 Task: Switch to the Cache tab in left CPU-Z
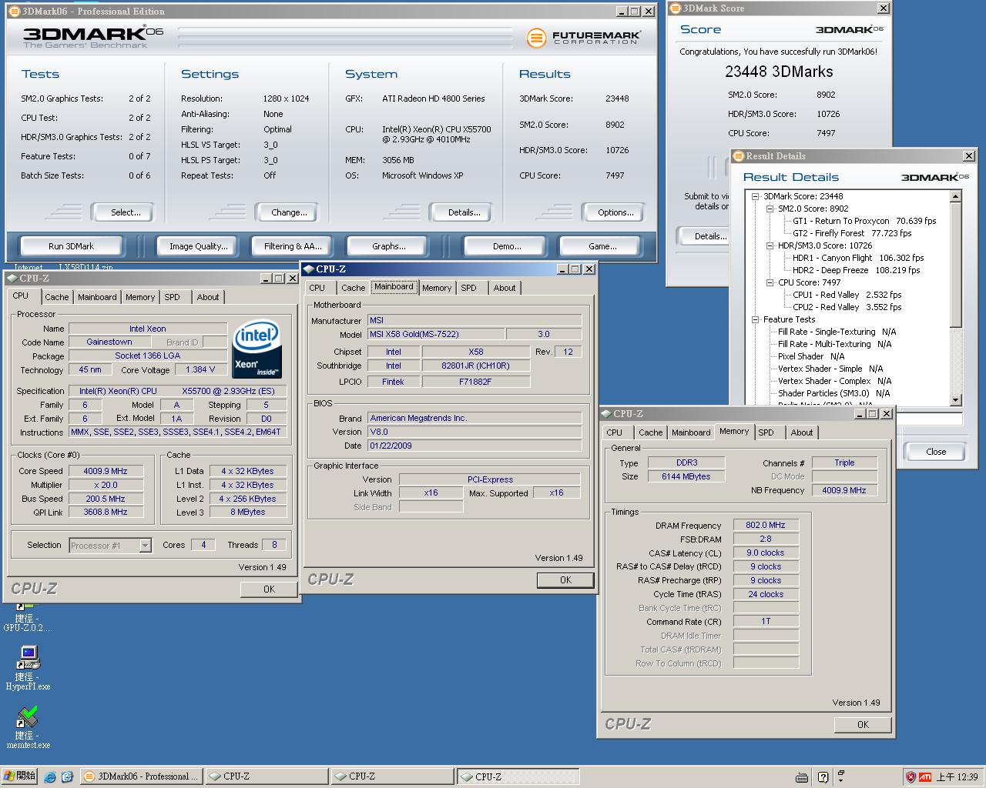pyautogui.click(x=56, y=297)
